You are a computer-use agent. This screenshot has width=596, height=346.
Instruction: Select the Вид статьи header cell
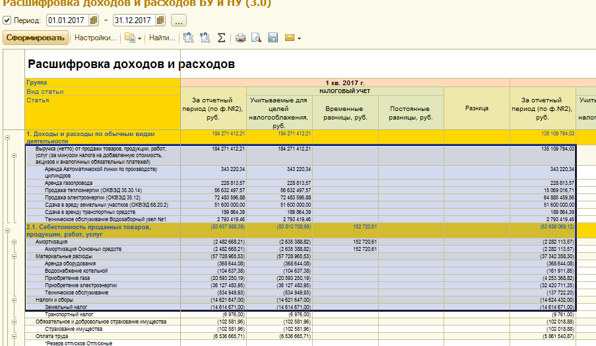click(102, 91)
